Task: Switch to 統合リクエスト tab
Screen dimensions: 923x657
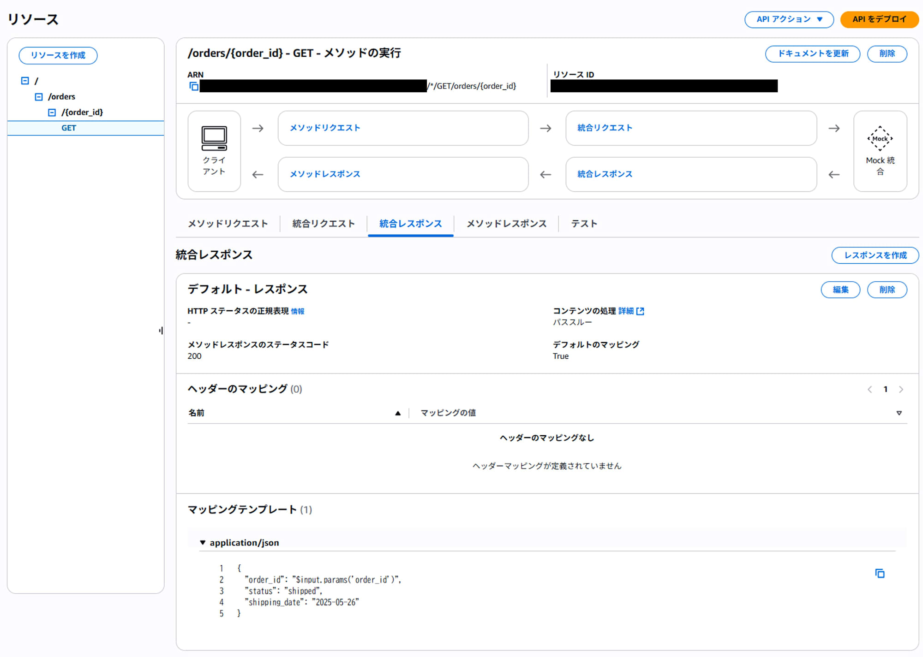Action: 324,224
